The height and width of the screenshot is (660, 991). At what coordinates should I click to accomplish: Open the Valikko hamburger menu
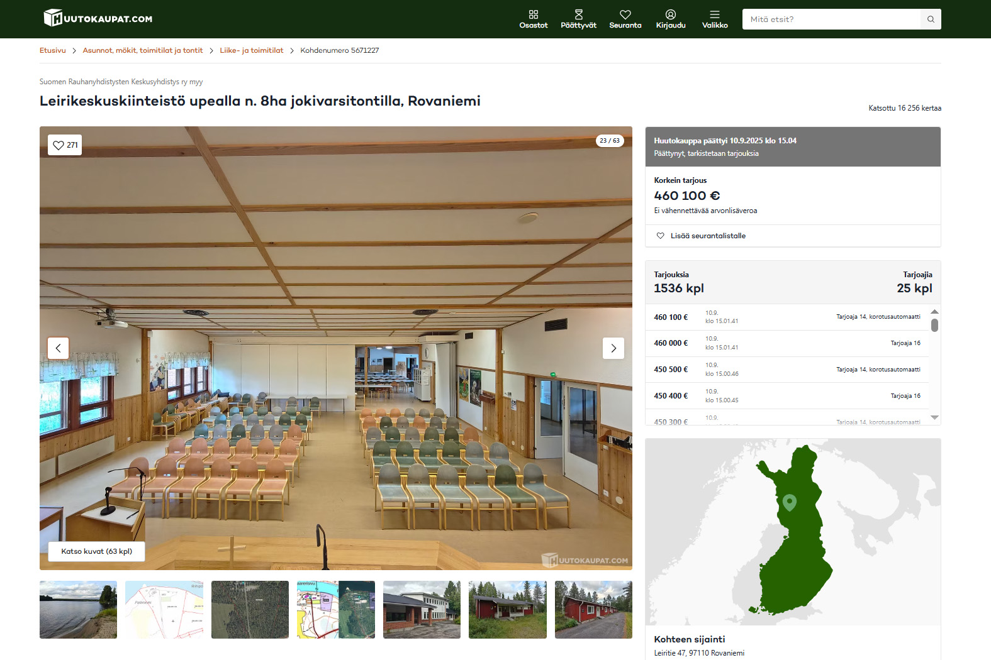(715, 19)
